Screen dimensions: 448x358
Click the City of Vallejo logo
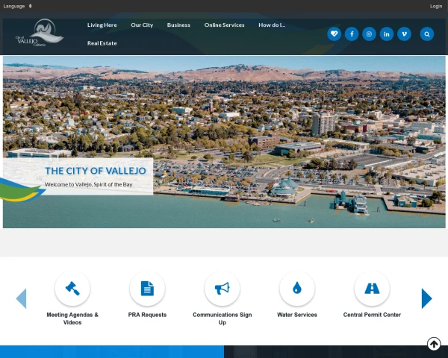coord(39,34)
